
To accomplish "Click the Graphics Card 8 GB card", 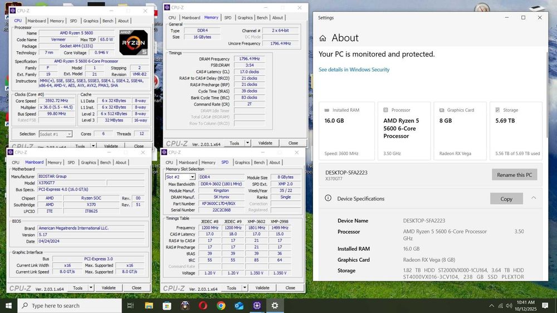I will 460,131.
